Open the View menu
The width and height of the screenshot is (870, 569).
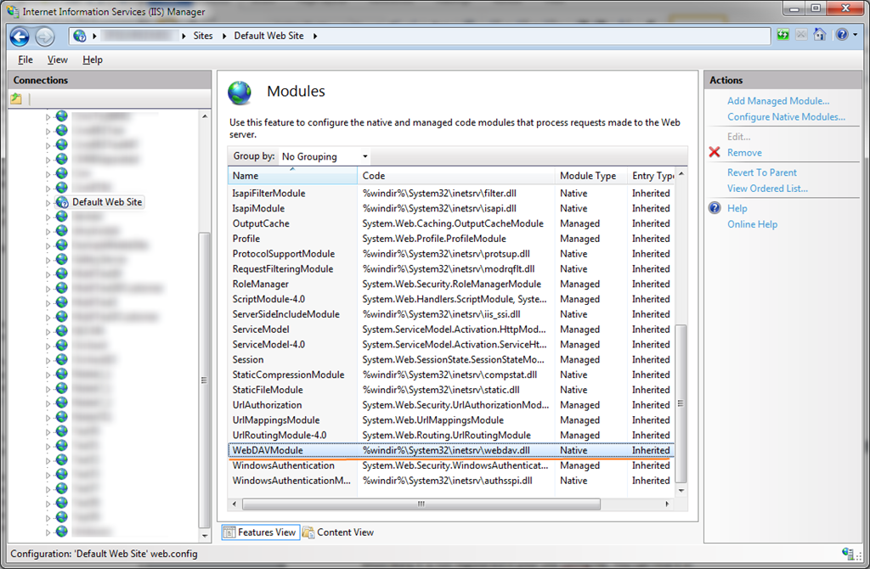point(57,60)
